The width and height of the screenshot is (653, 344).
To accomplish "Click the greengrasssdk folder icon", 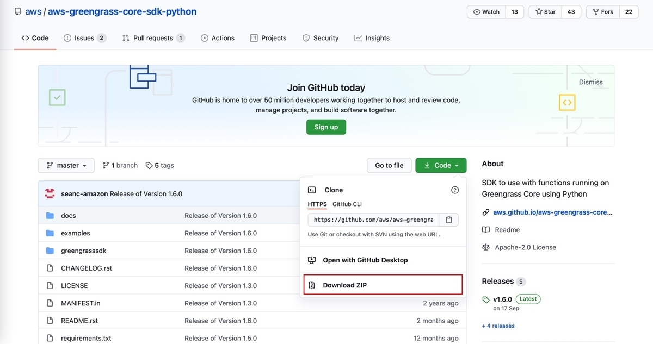I will pos(50,251).
